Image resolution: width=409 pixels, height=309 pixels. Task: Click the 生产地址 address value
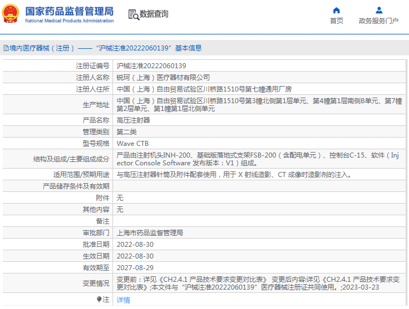tap(259, 105)
